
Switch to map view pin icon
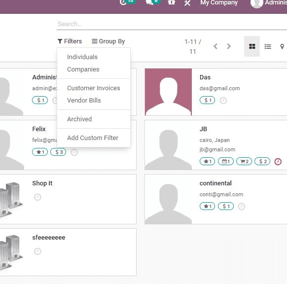(x=282, y=46)
